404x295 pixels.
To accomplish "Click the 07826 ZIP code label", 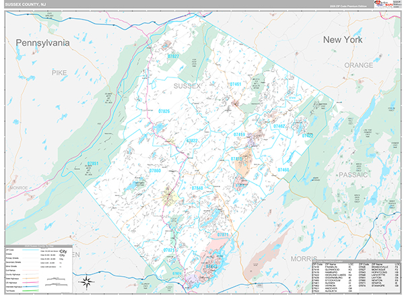I will pos(164,111).
